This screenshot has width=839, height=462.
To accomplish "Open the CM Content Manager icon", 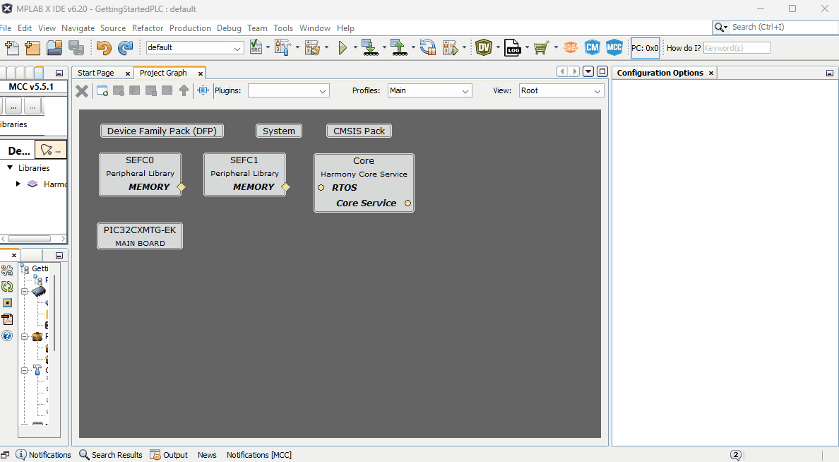I will 592,47.
